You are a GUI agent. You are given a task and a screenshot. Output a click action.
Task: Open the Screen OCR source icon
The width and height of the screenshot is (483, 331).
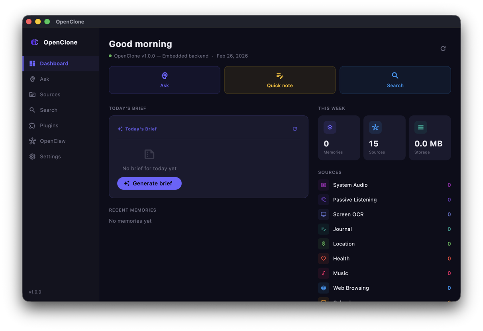323,214
